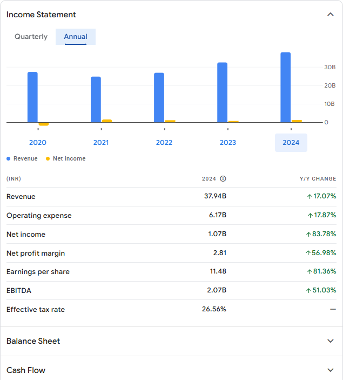Click the 20B axis label

pos(330,85)
